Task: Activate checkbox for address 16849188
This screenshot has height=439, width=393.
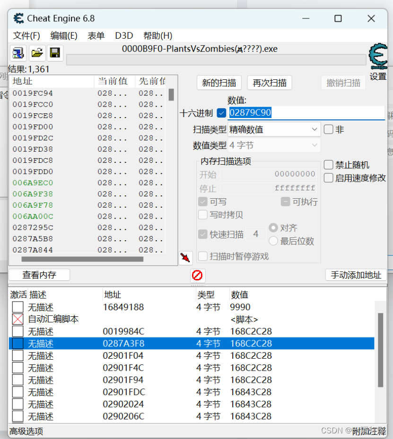Action: [x=17, y=307]
